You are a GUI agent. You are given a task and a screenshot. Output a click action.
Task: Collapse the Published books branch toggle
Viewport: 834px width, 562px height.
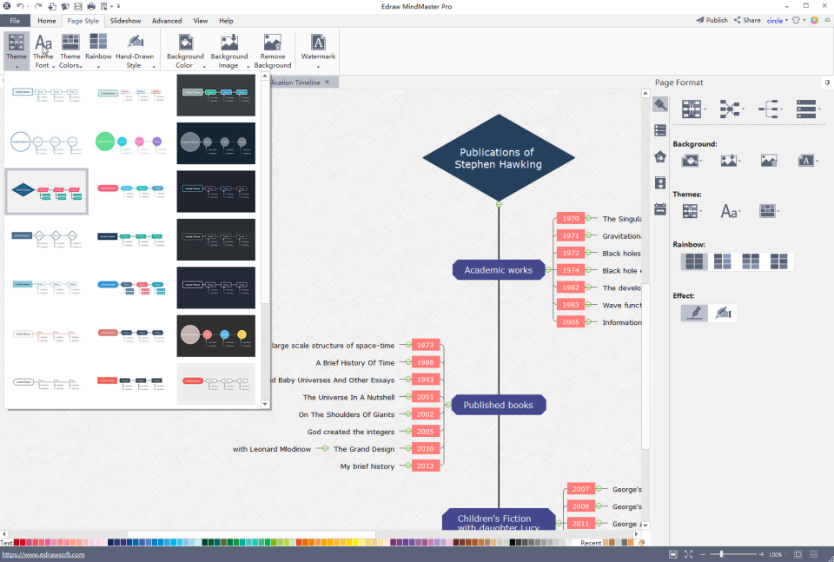(448, 405)
